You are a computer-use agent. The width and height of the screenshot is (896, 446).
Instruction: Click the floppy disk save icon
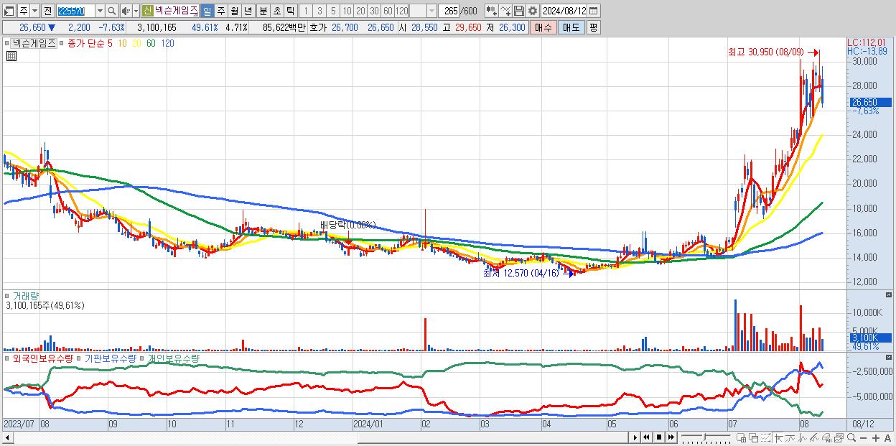pyautogui.click(x=519, y=11)
